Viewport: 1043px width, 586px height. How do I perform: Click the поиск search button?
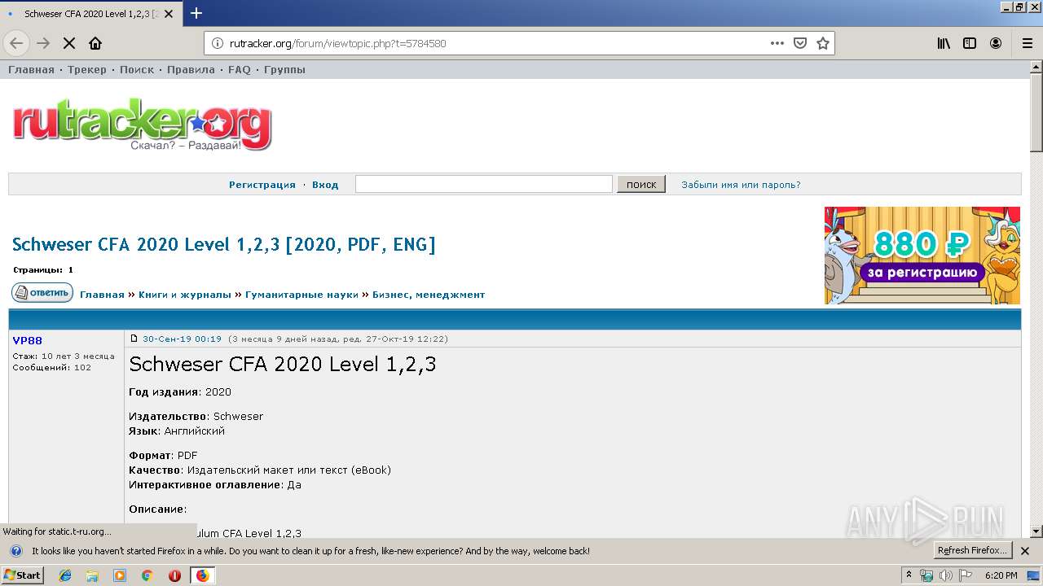click(641, 184)
